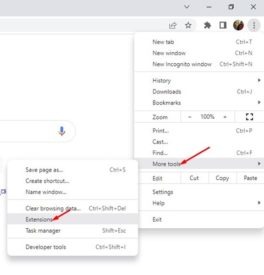
Task: Click the Copy button in Edit row
Action: coord(222,178)
